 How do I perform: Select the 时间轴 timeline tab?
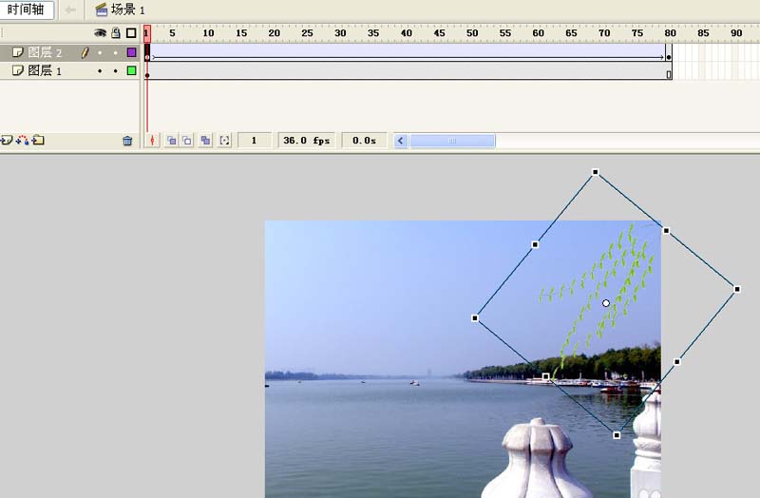(26, 10)
